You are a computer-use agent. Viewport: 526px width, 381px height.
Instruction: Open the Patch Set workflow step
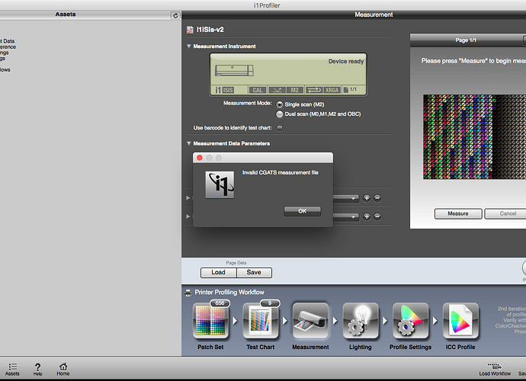pos(210,321)
